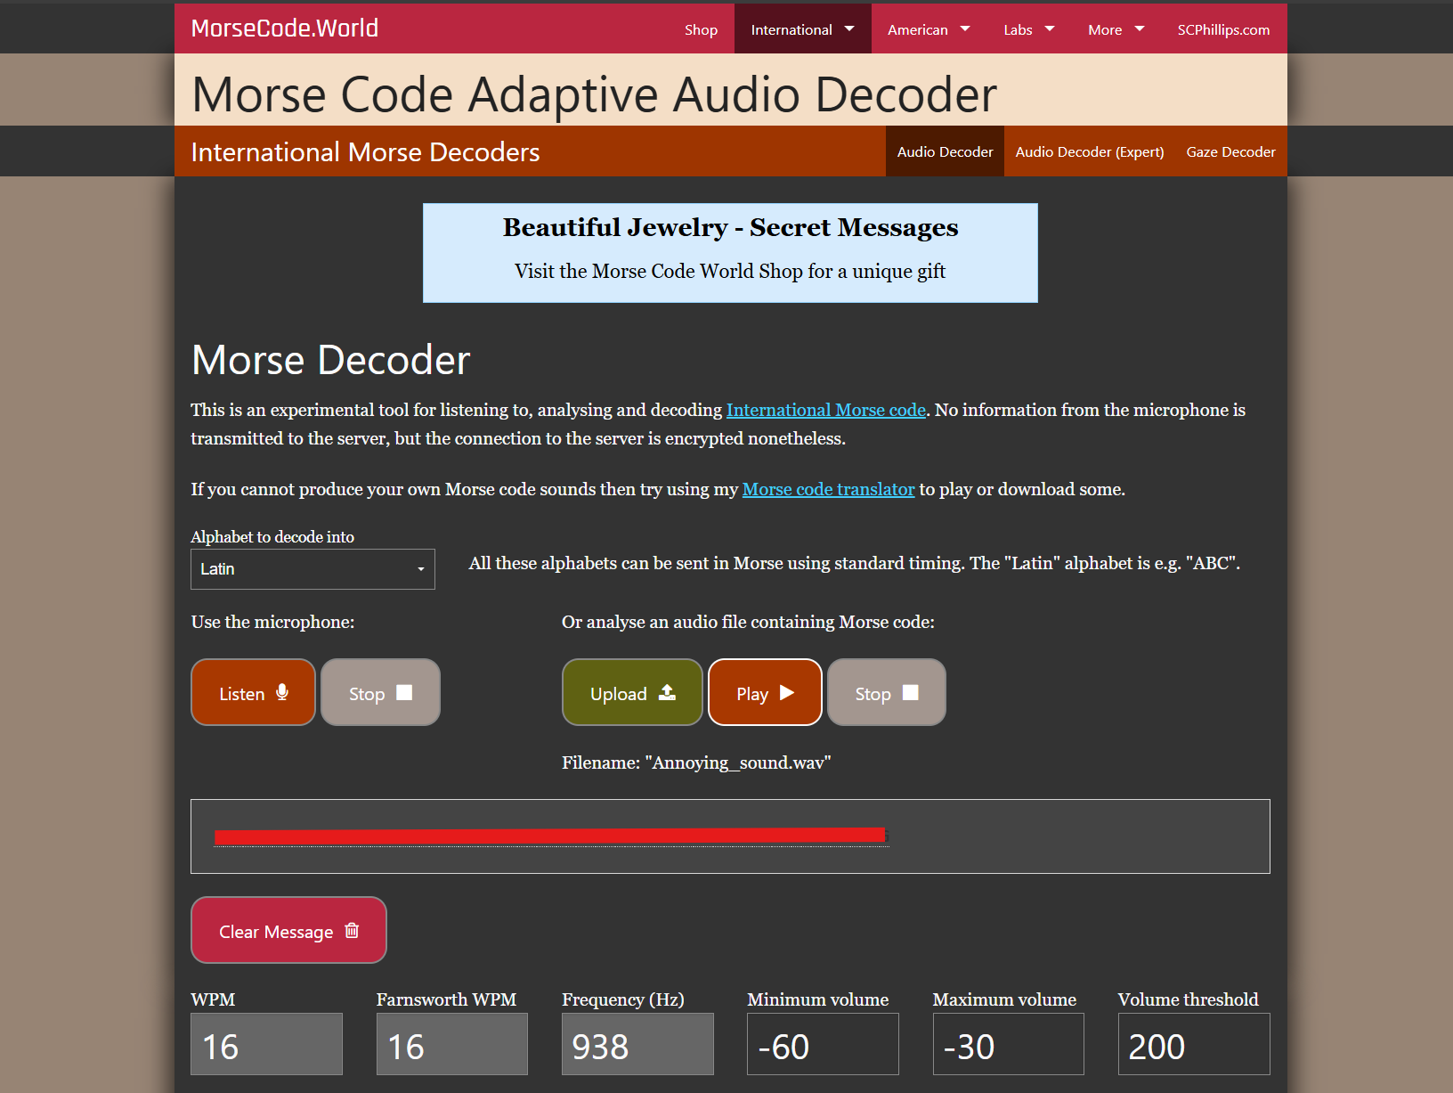Expand the More navigation menu
Screen dimensions: 1453x1093
[1116, 29]
